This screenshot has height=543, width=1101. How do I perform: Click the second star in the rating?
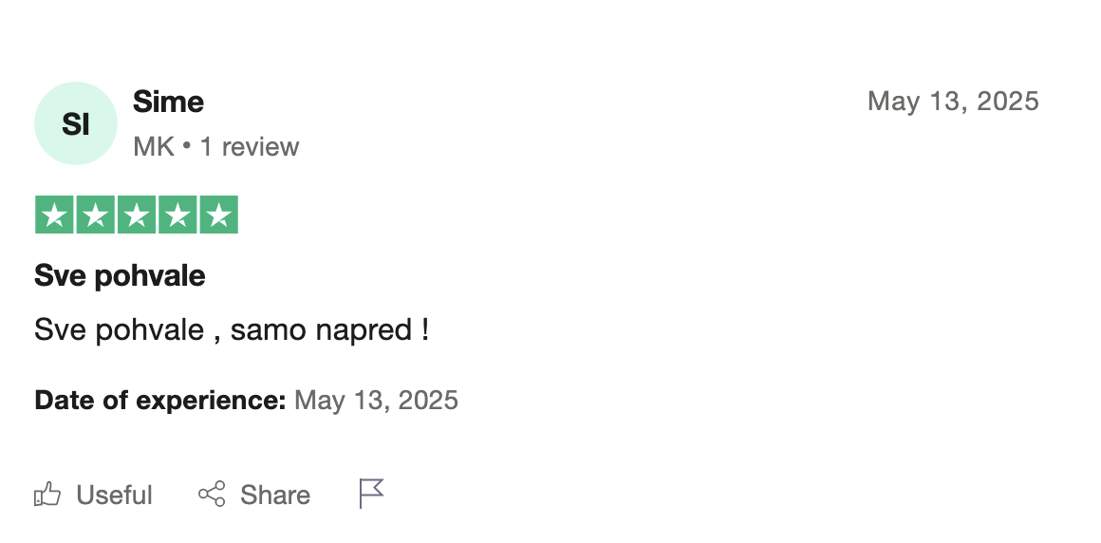pos(95,215)
